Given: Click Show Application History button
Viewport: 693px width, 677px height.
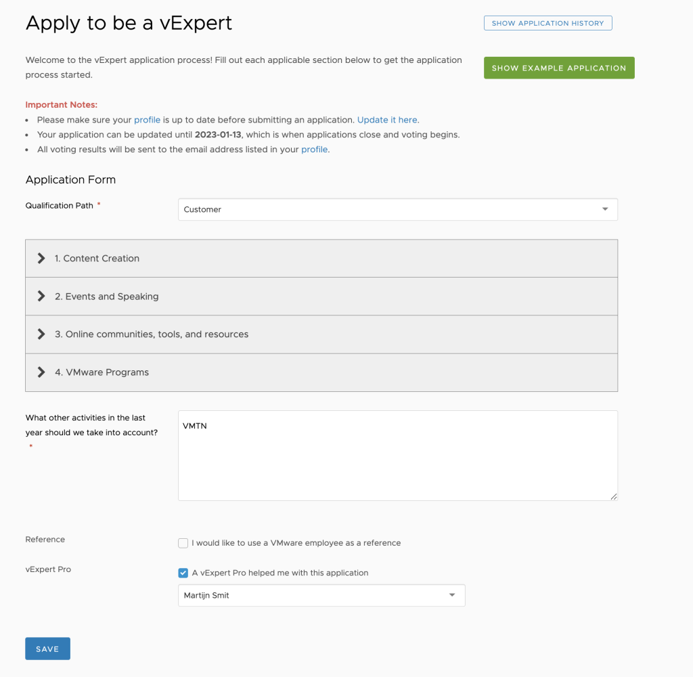Looking at the screenshot, I should pos(547,23).
